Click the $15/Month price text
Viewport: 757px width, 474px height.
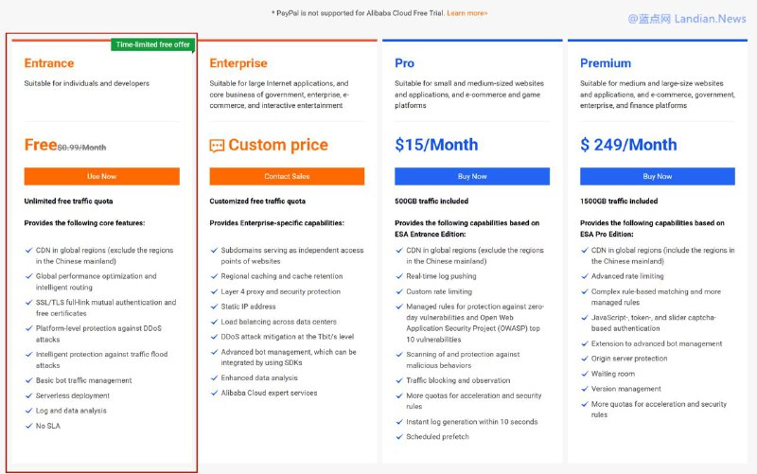pyautogui.click(x=436, y=145)
